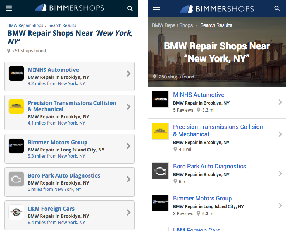The width and height of the screenshot is (286, 231).
Task: Click '3.2 mi' distance in right list
Action: (208, 110)
